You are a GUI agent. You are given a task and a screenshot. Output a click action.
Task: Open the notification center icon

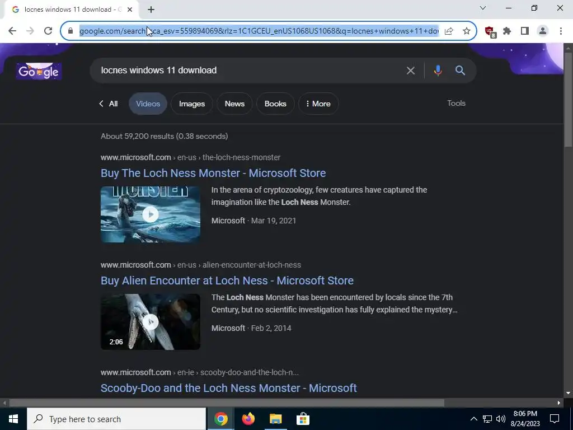[x=555, y=419]
